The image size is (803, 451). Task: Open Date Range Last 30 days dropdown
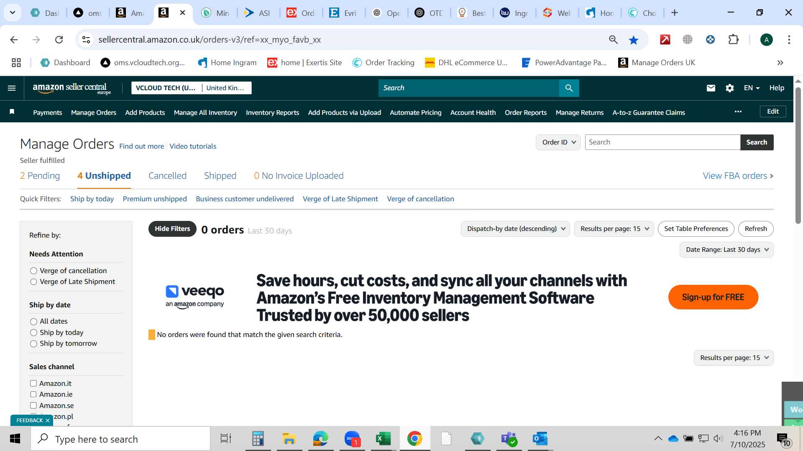(x=726, y=250)
